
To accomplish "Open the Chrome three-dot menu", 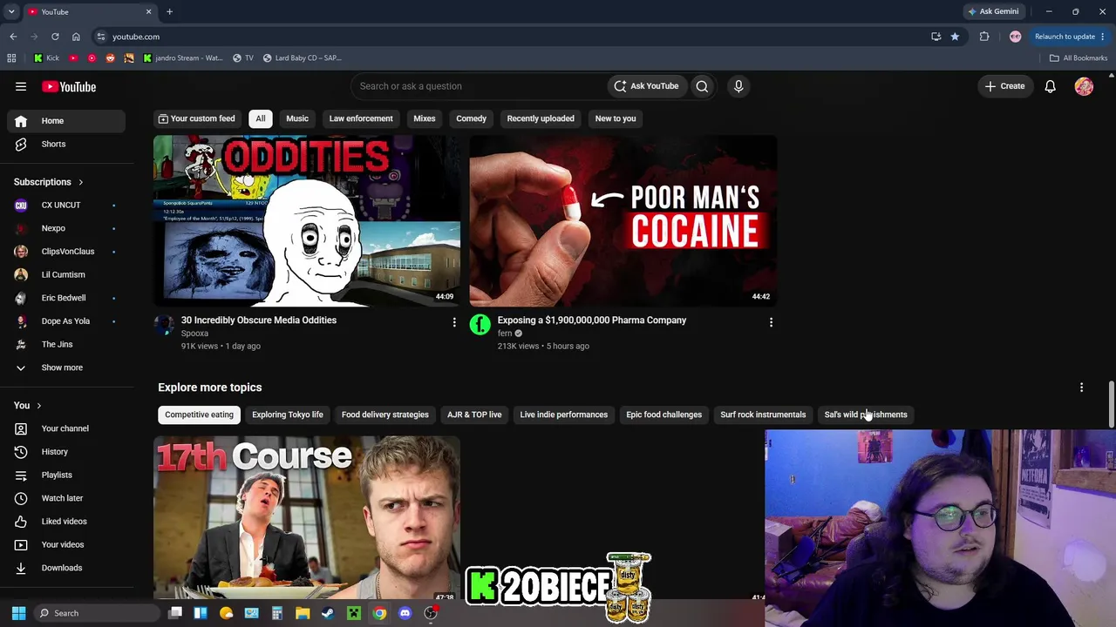I will 1103,37.
